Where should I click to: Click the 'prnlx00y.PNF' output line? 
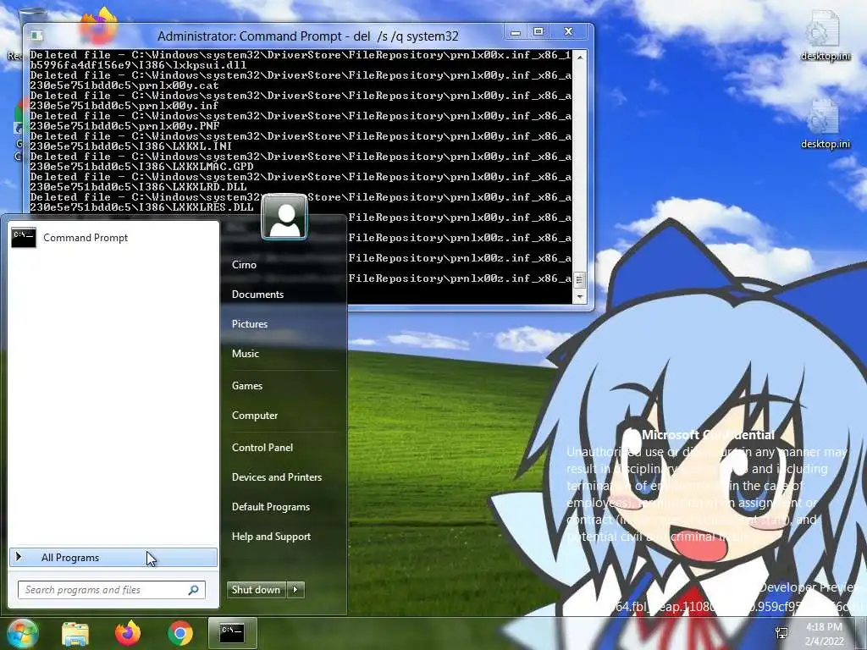click(124, 126)
